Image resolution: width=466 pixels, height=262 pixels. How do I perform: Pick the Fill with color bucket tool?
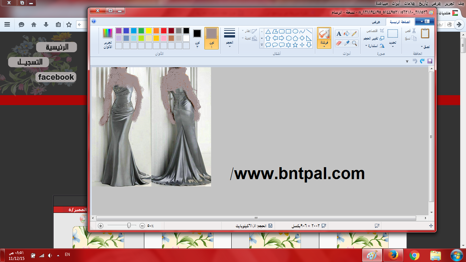pyautogui.click(x=347, y=33)
